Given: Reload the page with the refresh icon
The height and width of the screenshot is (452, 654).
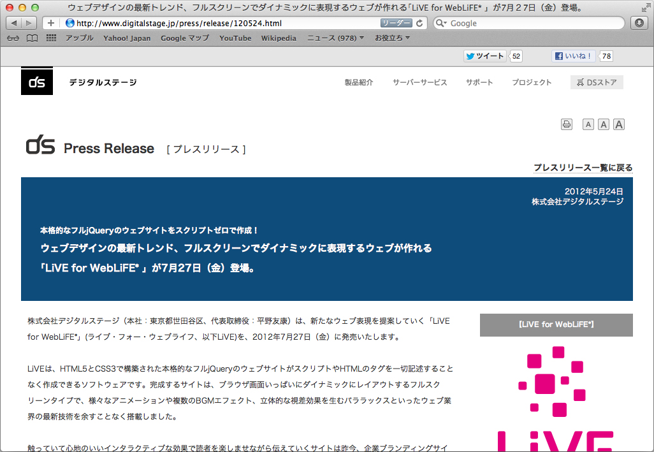Looking at the screenshot, I should (419, 23).
